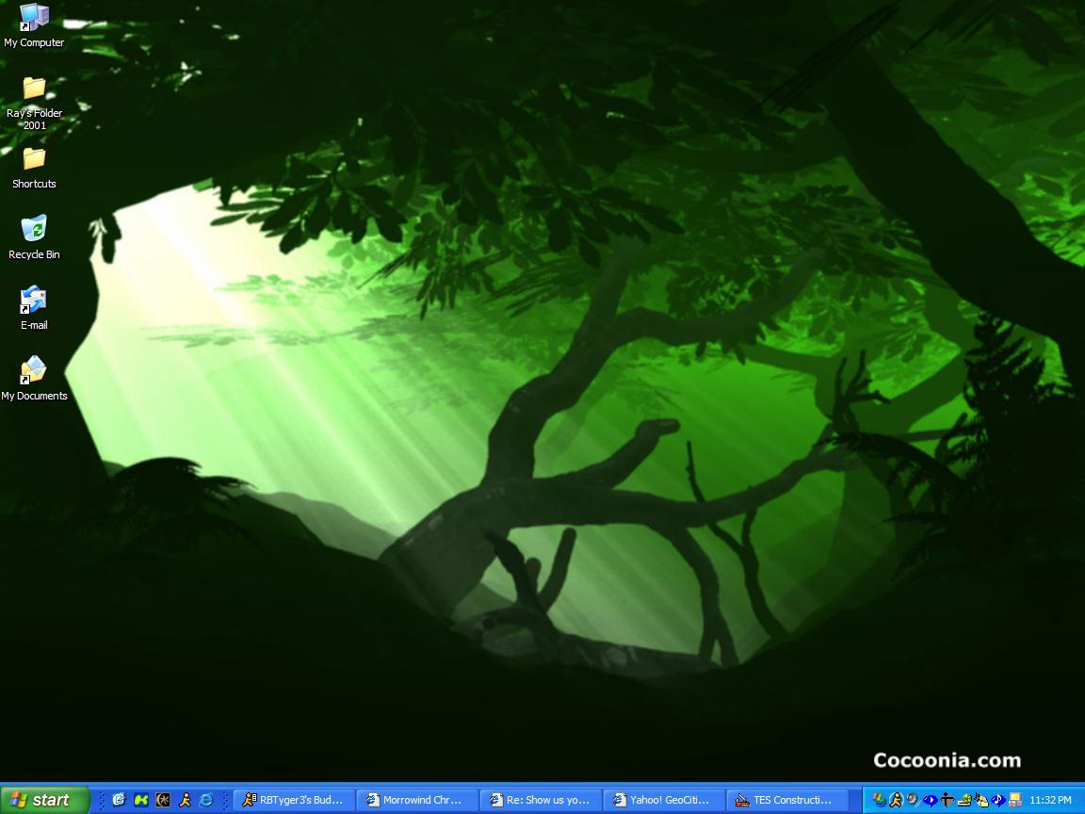Image resolution: width=1085 pixels, height=814 pixels.
Task: Switch to TES Constructi... taskbar window
Action: coord(788,800)
